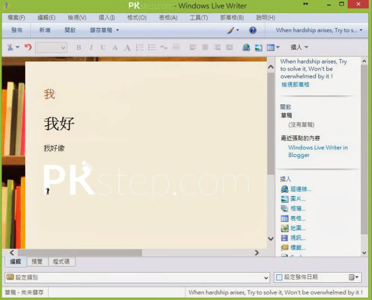Open the 插入 toolbar dropdown

(x=299, y=47)
